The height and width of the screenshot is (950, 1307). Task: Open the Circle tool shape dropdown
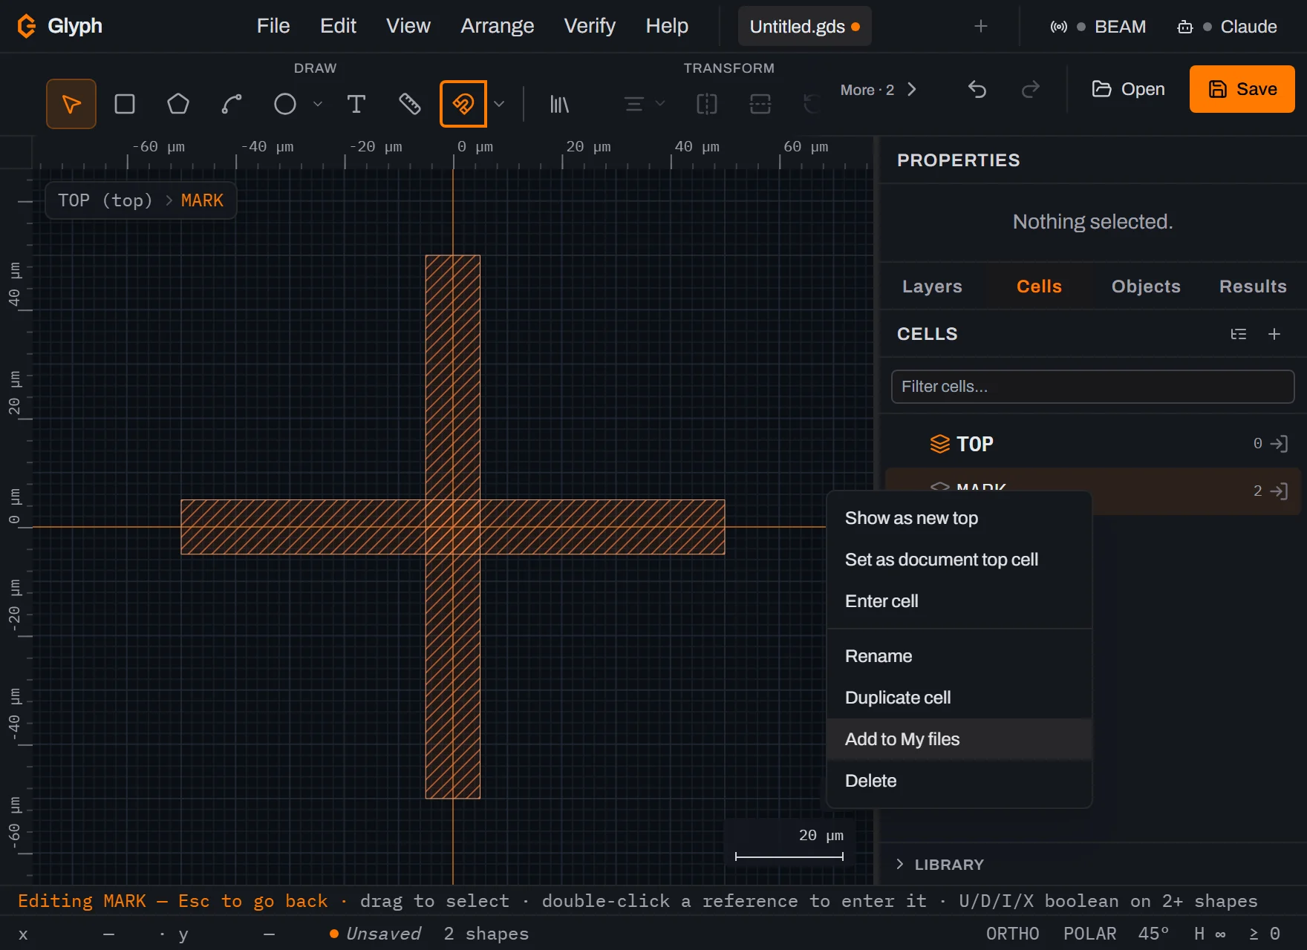(318, 104)
